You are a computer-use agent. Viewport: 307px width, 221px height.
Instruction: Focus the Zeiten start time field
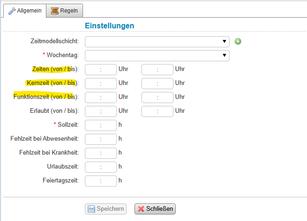coord(101,69)
